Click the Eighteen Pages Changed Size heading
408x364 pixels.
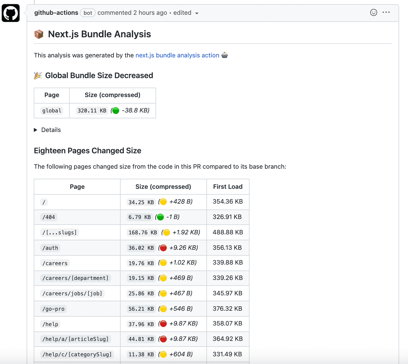point(88,151)
